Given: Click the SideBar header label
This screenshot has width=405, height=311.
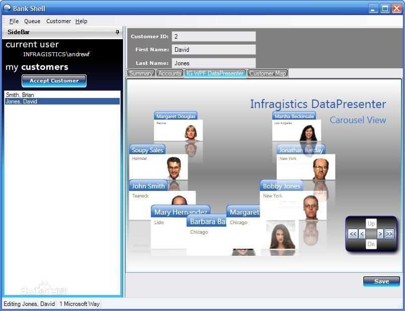Looking at the screenshot, I should [19, 32].
